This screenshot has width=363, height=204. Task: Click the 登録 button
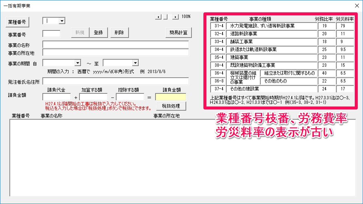[x=98, y=33]
